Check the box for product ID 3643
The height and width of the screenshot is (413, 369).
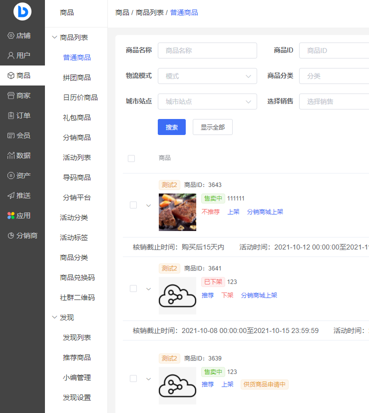(x=133, y=205)
